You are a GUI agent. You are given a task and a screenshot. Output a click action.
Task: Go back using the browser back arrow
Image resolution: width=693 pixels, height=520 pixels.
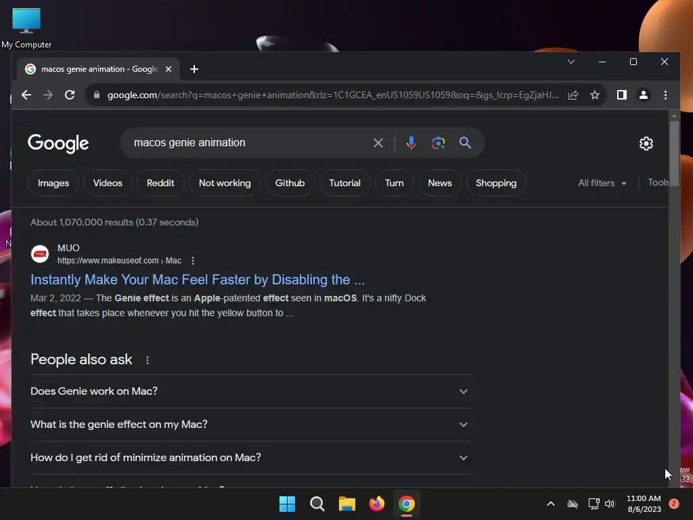[26, 95]
